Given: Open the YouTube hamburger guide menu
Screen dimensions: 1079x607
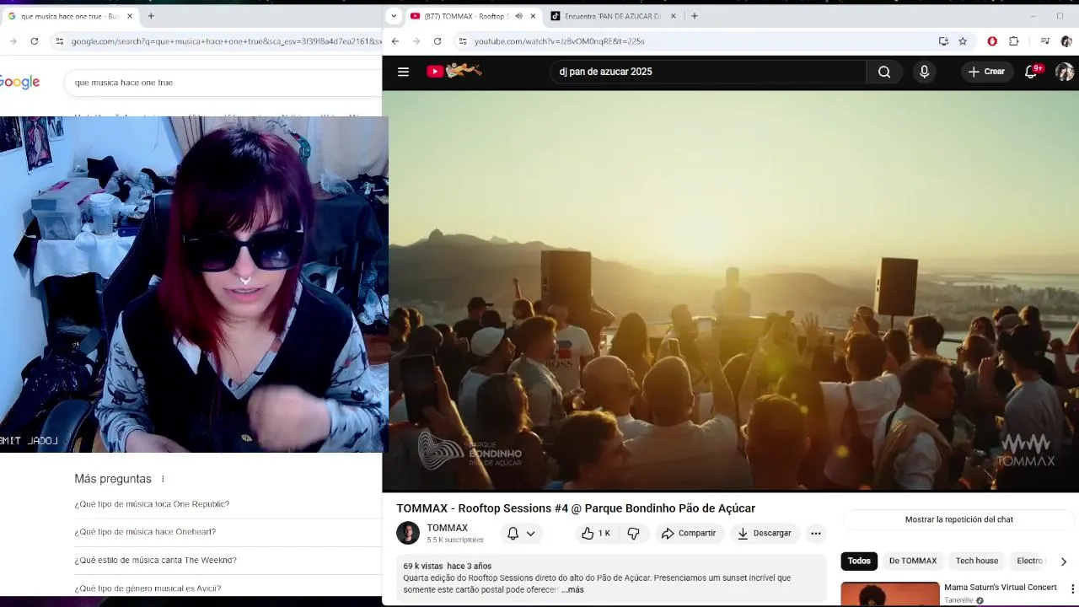Looking at the screenshot, I should (x=403, y=72).
